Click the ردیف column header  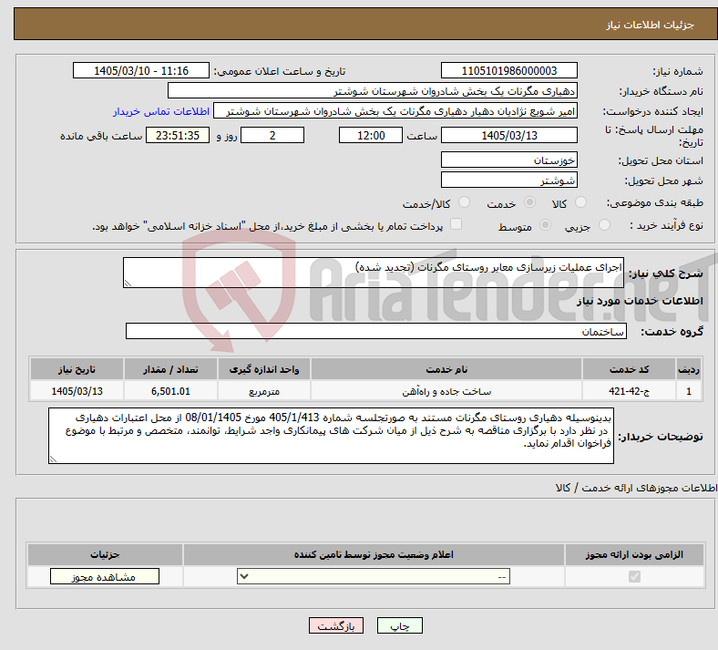689,369
